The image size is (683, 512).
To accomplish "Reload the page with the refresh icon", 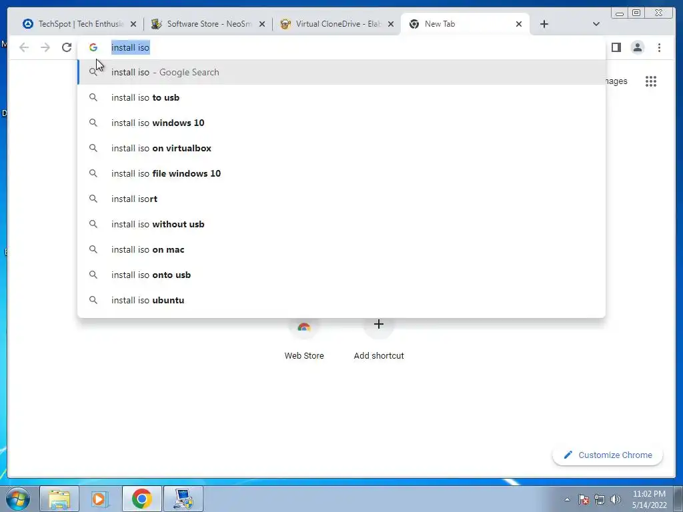I will 67,47.
